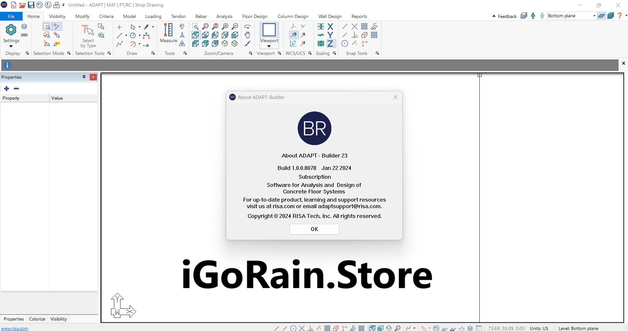This screenshot has height=331, width=628.
Task: Click the Pan hand icon
Action: coord(248,35)
